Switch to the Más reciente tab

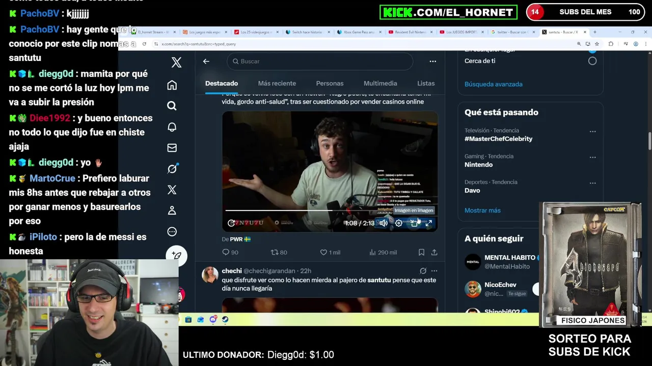click(x=277, y=83)
